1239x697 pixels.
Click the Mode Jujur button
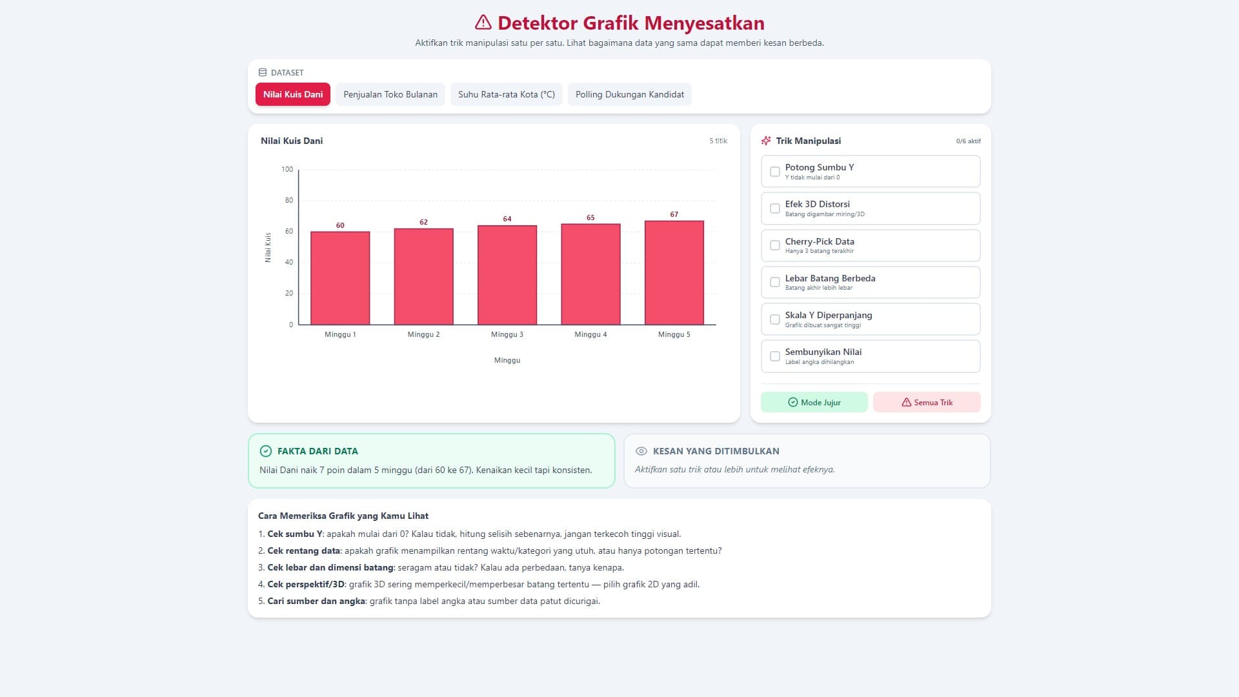(814, 402)
